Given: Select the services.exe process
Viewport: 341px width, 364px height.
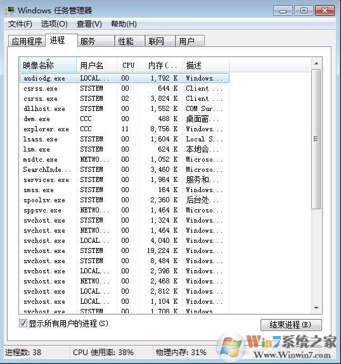Looking at the screenshot, I should point(124,179).
